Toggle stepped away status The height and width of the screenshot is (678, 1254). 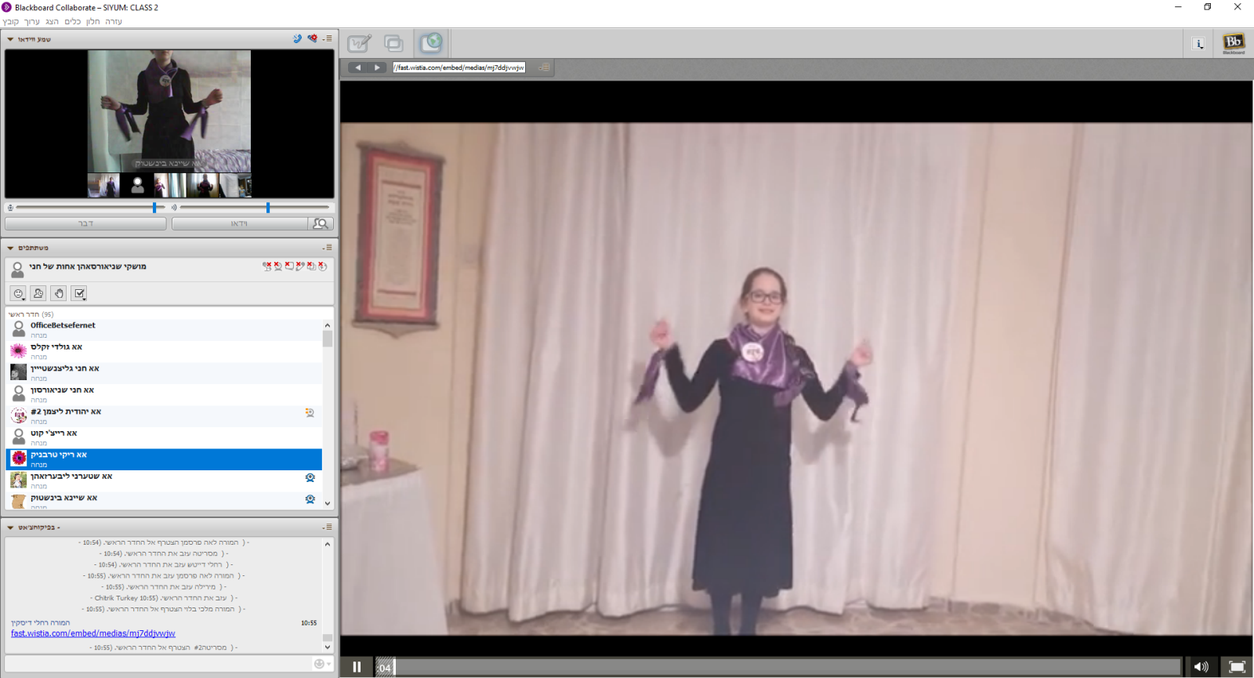[38, 293]
